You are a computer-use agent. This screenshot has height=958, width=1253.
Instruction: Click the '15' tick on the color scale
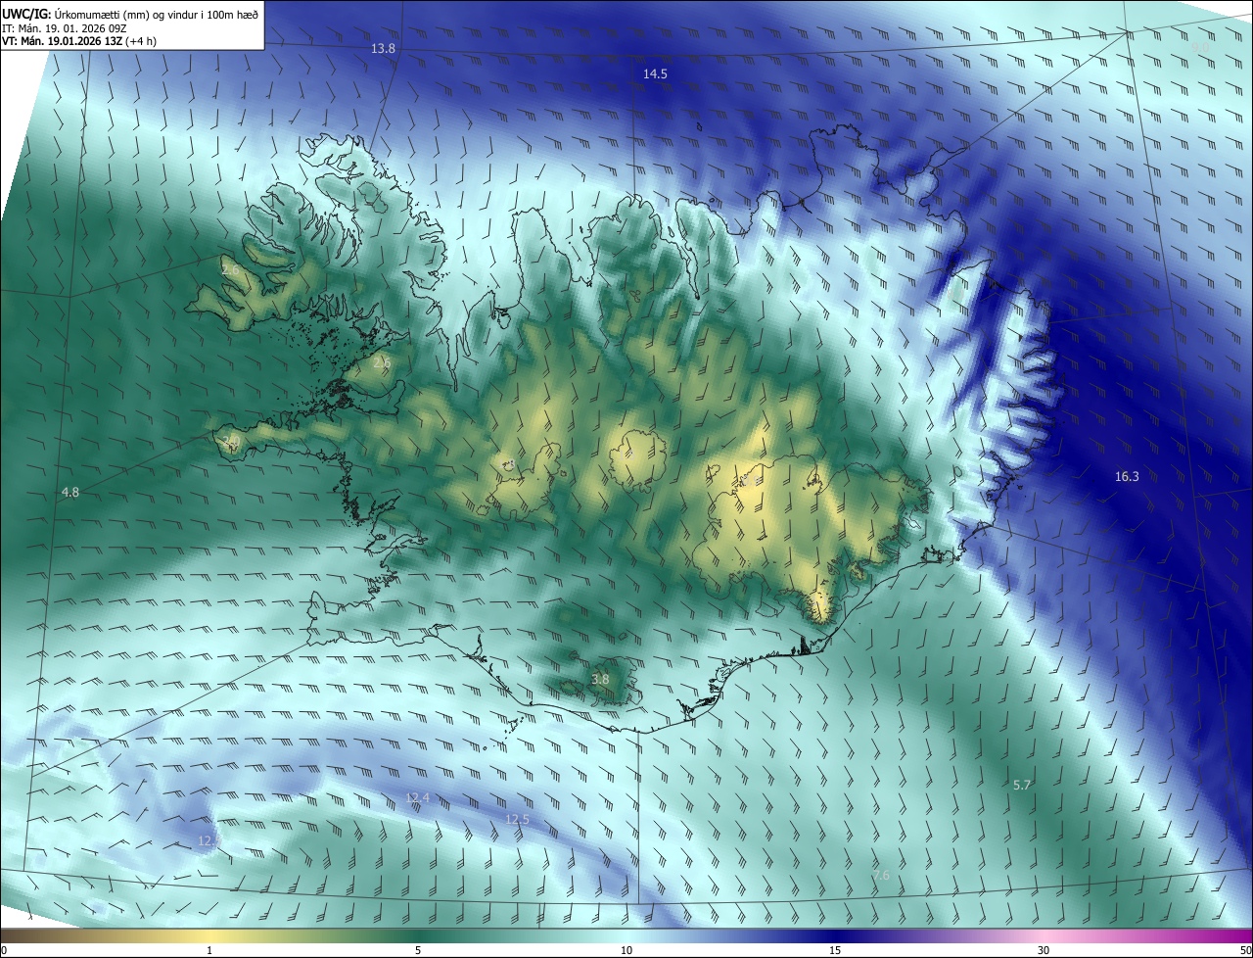pos(835,951)
